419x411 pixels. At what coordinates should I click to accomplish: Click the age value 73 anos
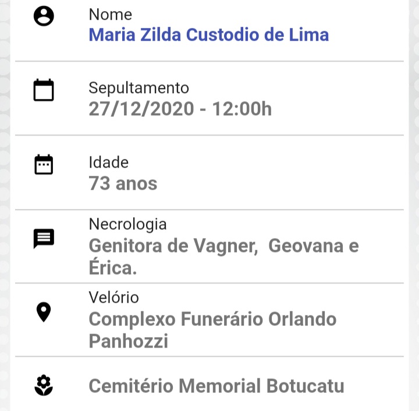(123, 183)
